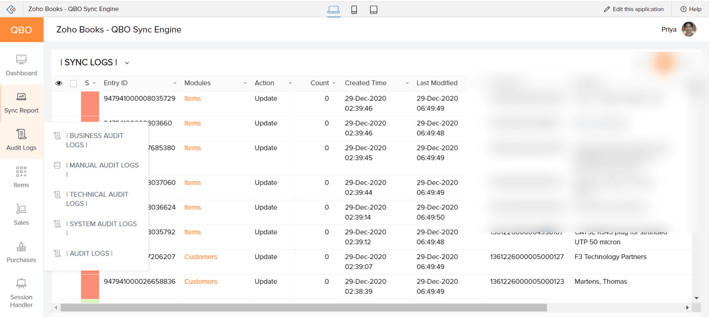Switch to phone preview mode
The width and height of the screenshot is (709, 317).
(x=354, y=10)
